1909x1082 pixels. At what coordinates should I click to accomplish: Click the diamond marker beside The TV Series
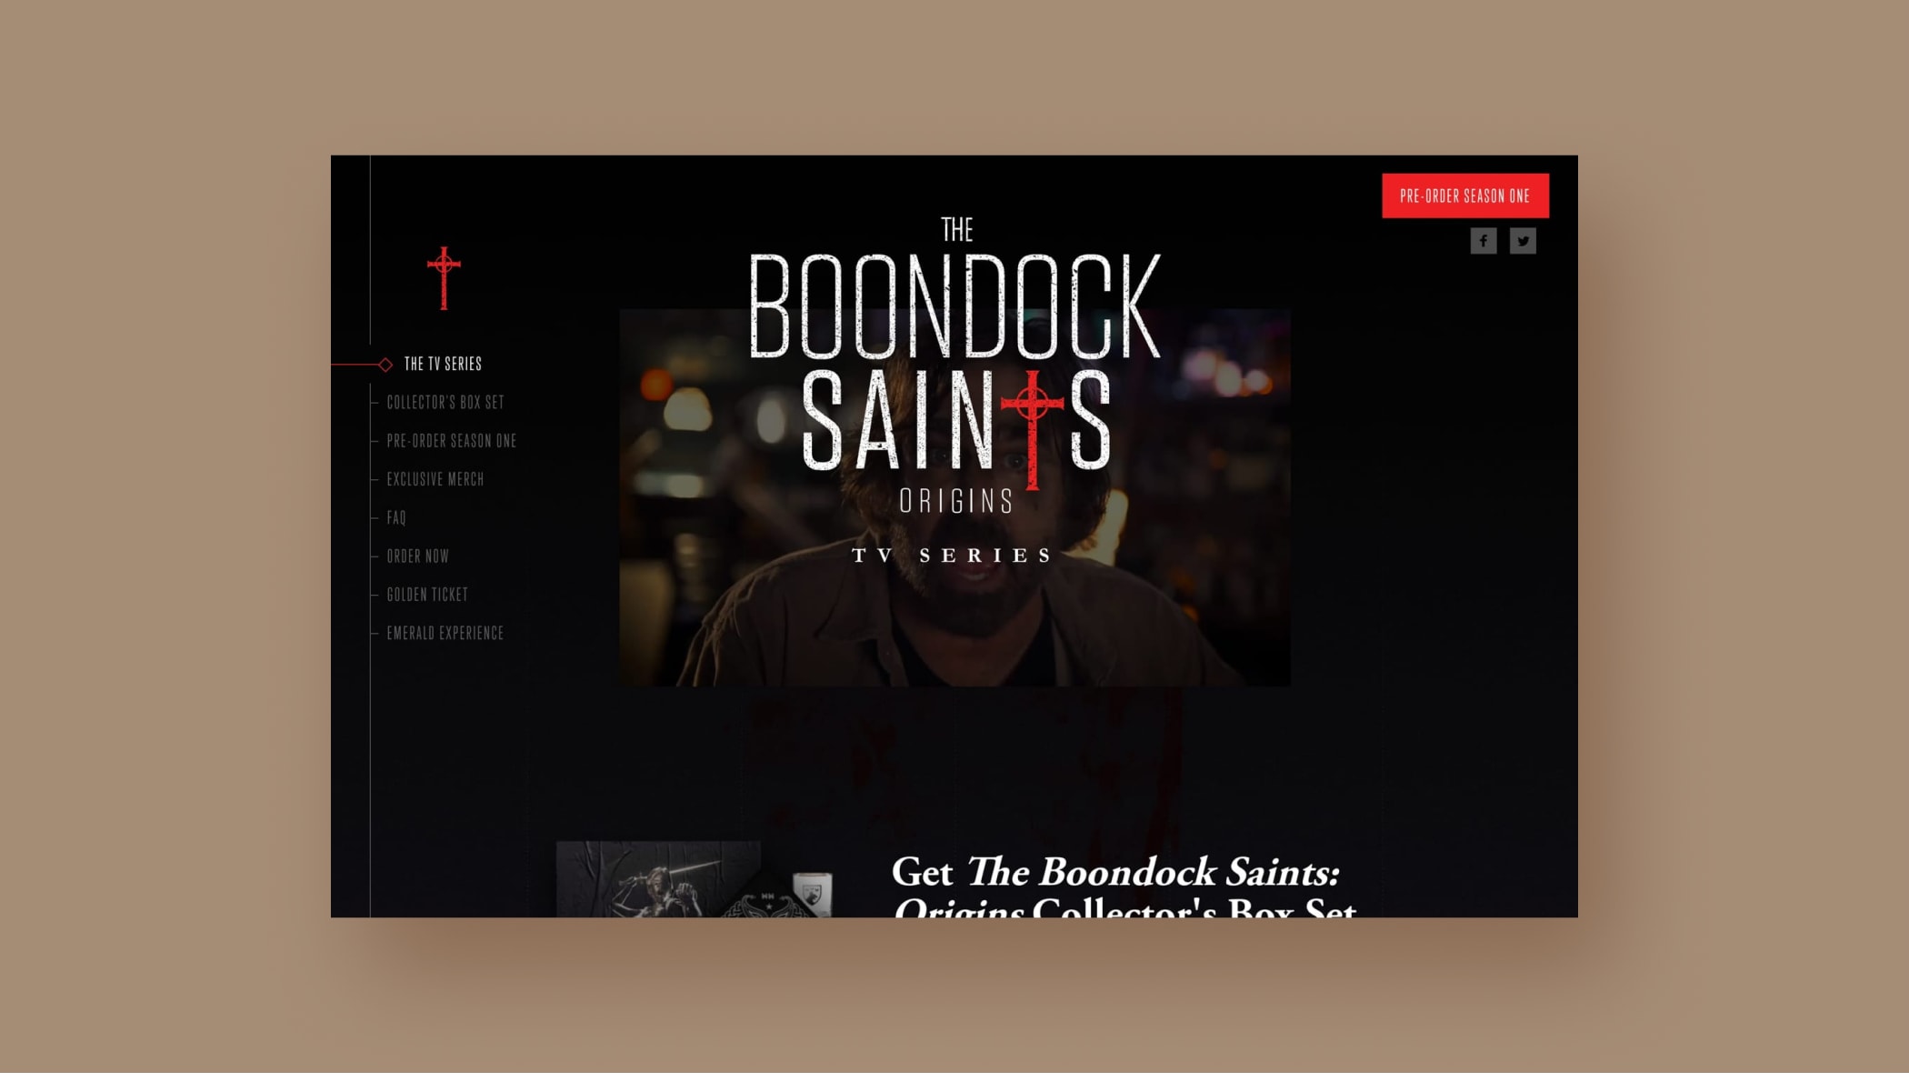385,365
